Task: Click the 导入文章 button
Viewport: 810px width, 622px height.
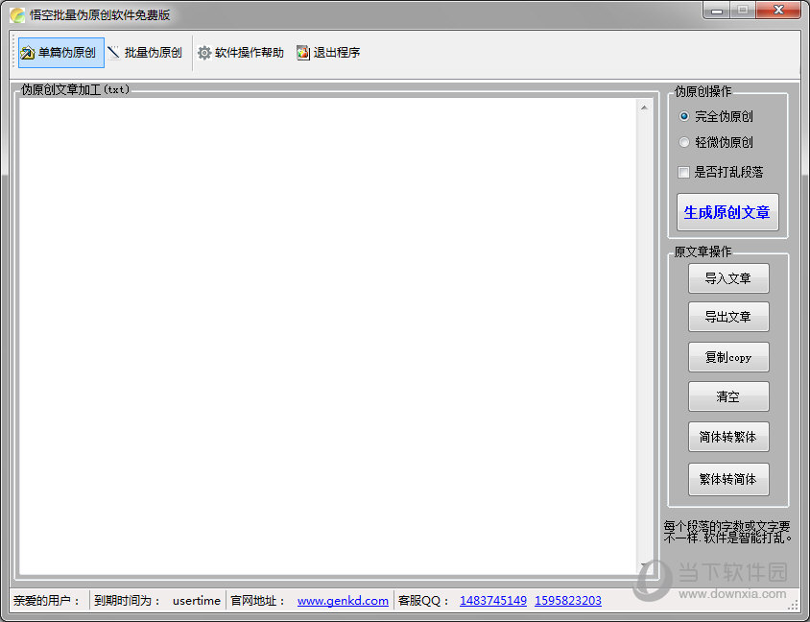Action: (x=728, y=278)
